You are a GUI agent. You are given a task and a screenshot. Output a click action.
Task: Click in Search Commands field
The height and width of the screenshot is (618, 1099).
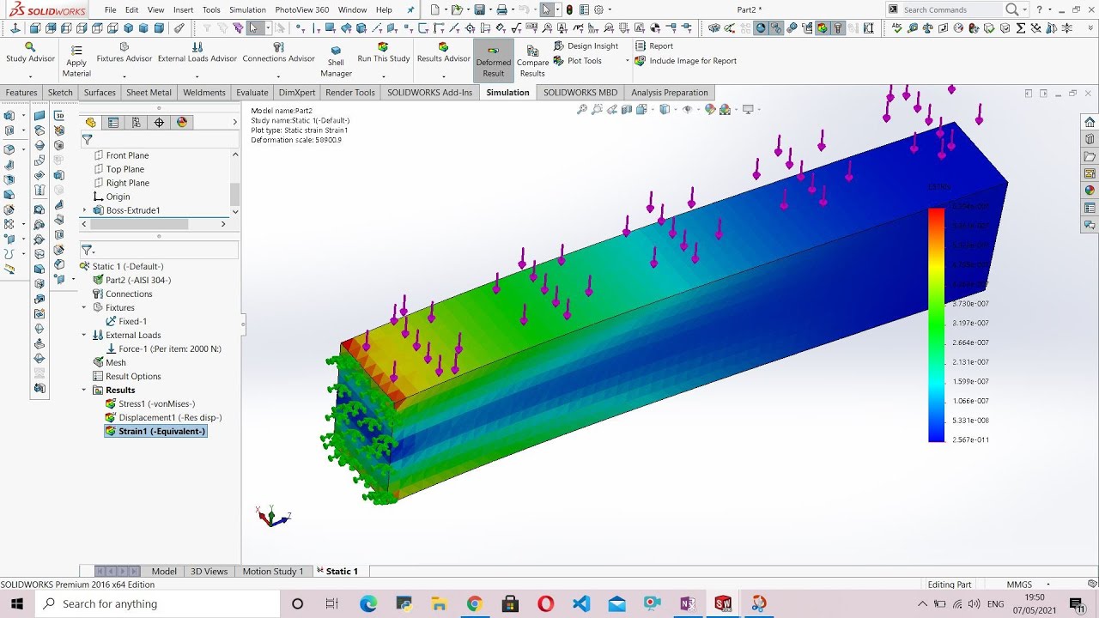tap(951, 9)
